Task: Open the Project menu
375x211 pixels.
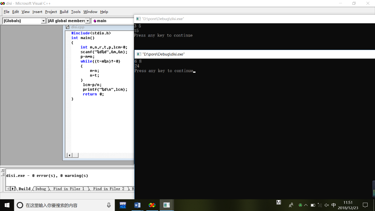Action: (51, 12)
